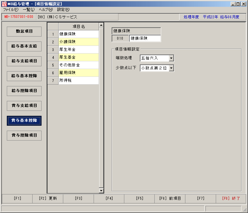Open the 設定(R) menu

(63, 10)
